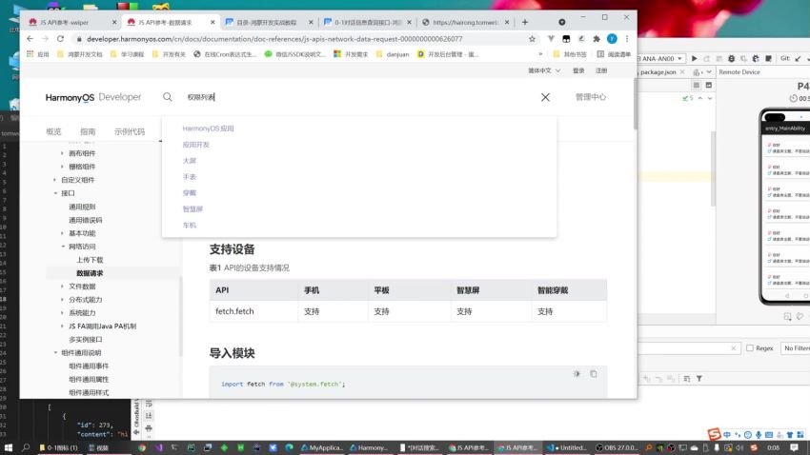
Task: Open the 应用 apps bookmark
Action: (x=38, y=54)
